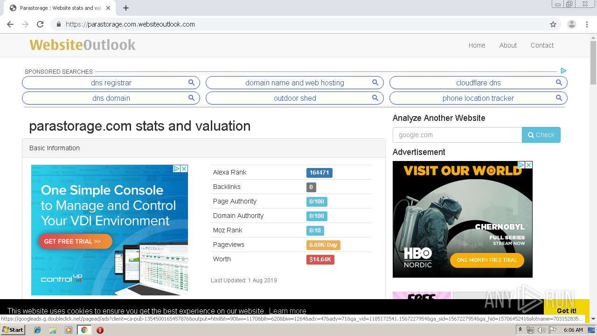Click the Alexa Rank value 164471
The height and width of the screenshot is (336, 597).
(x=319, y=173)
